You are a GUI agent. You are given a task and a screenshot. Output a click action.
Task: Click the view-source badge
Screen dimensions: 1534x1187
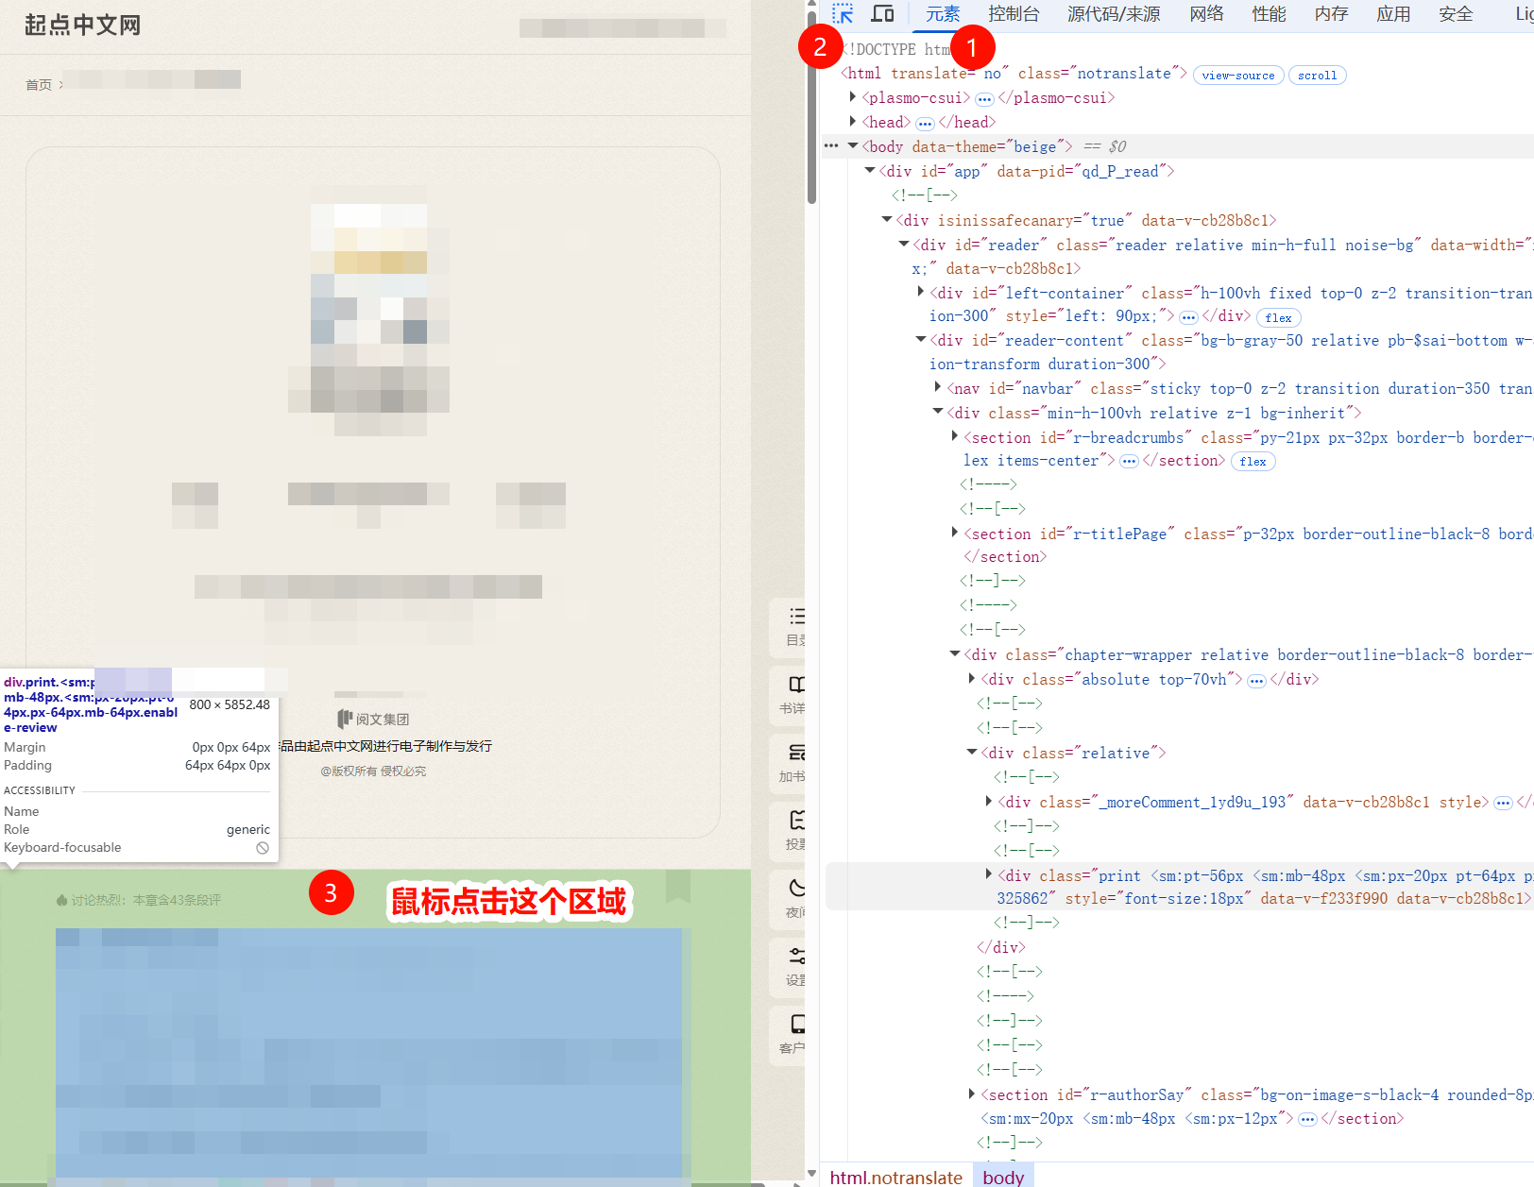click(1237, 76)
